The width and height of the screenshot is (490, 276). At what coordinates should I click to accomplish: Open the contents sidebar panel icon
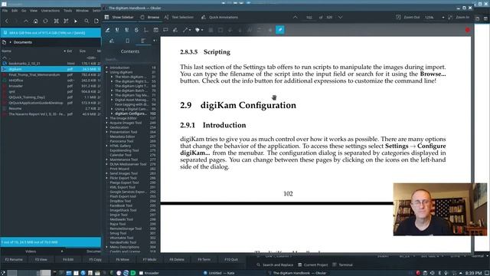pyautogui.click(x=143, y=41)
